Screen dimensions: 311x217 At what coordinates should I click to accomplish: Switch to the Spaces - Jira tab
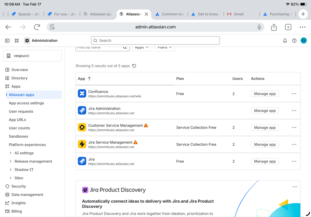[x=26, y=14]
